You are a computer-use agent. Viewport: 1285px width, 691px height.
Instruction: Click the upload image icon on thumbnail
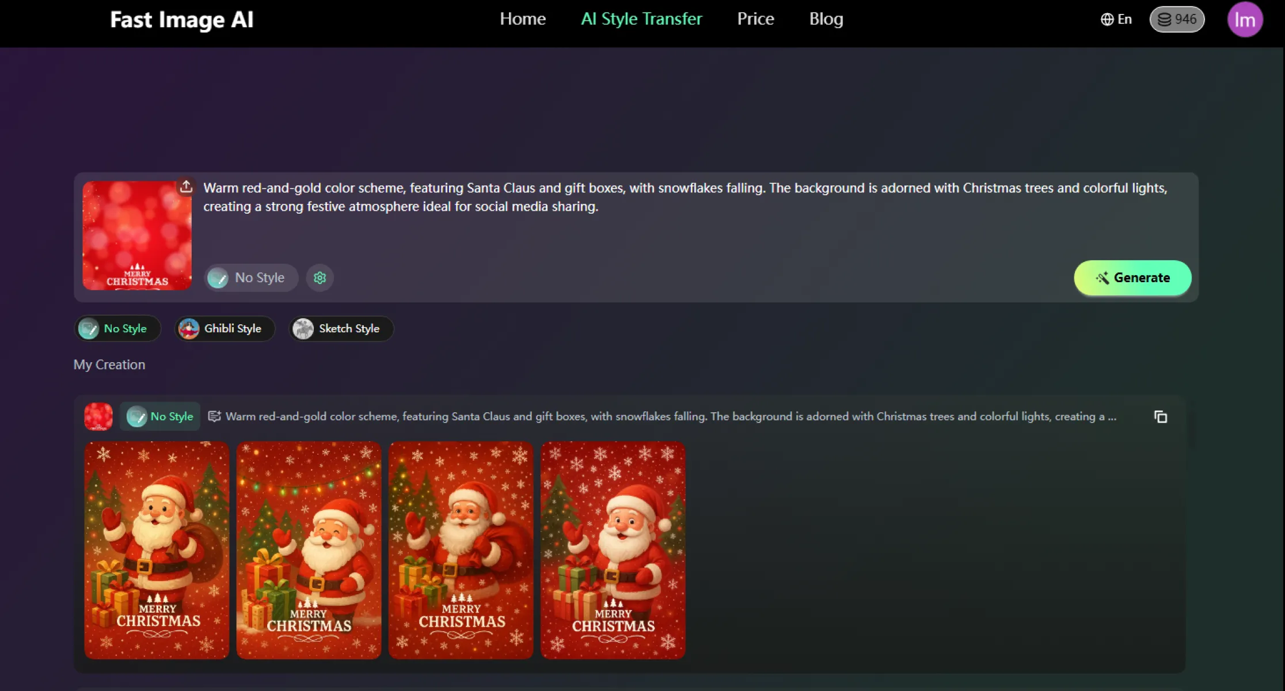pyautogui.click(x=186, y=187)
